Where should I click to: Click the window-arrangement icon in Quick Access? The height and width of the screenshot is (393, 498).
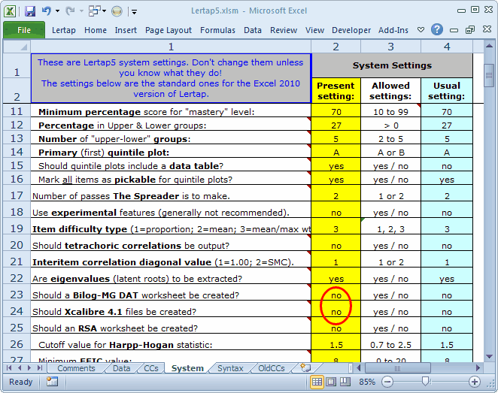tap(95, 11)
